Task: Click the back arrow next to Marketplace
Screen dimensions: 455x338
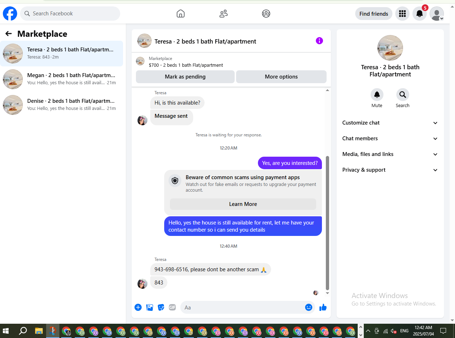Action: tap(9, 34)
